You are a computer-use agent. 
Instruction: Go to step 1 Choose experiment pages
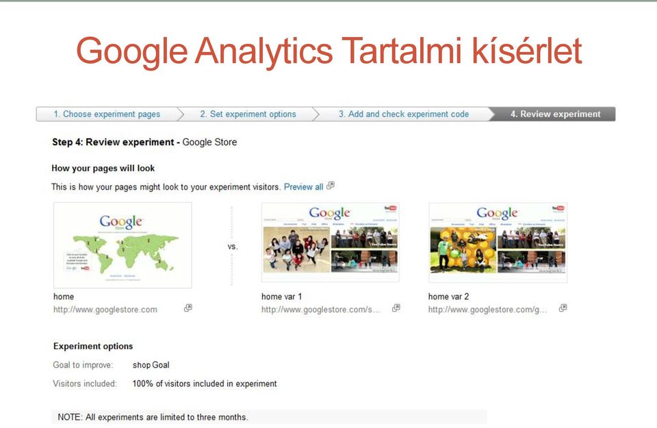[x=107, y=114]
